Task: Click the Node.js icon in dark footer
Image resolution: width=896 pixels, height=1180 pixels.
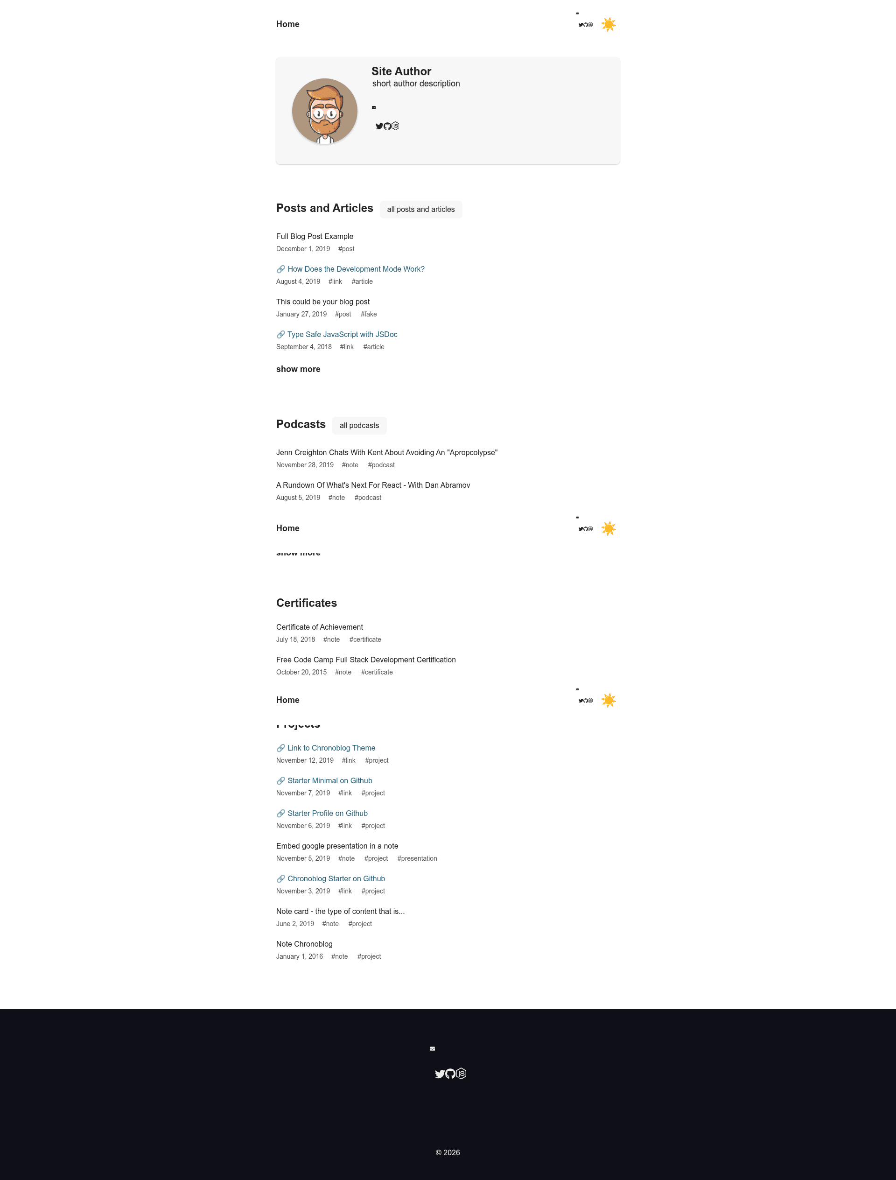Action: click(x=462, y=1074)
